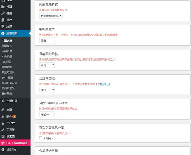Select 会员设置 in the sidebar submenu
The image size is (191, 155).
click(x=7, y=51)
